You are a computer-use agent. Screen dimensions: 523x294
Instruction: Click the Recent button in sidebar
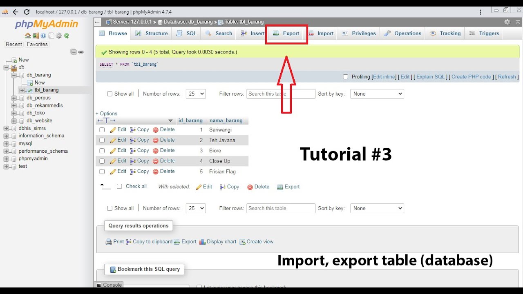coord(14,44)
